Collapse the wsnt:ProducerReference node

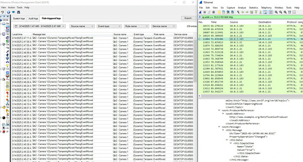(x=219, y=110)
